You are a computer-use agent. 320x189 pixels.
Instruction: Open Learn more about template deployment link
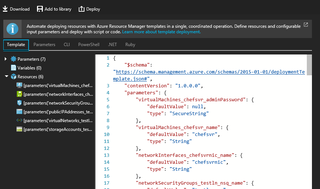[x=161, y=32]
